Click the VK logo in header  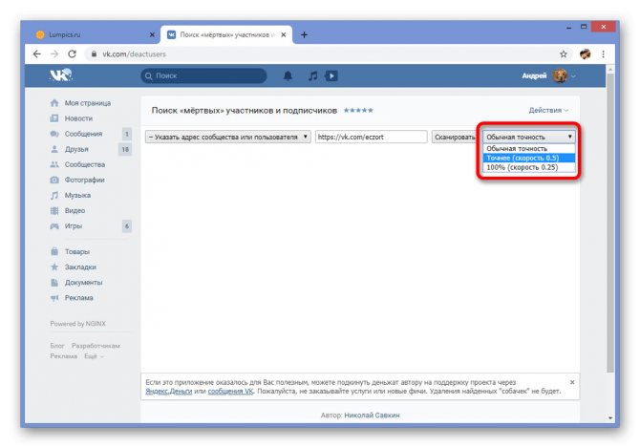(61, 75)
